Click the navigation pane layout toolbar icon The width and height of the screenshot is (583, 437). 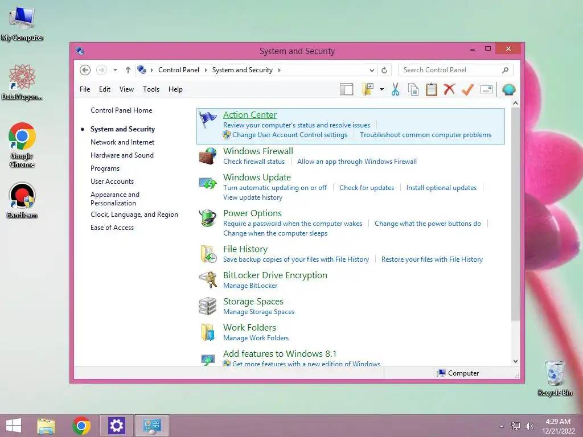point(346,89)
